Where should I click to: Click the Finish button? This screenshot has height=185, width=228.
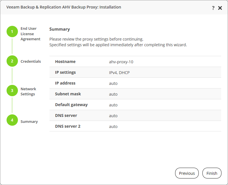pos(212,173)
